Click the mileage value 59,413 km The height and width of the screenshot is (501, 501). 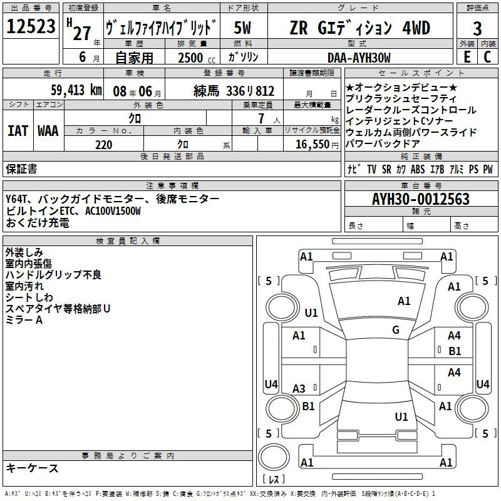(x=76, y=90)
